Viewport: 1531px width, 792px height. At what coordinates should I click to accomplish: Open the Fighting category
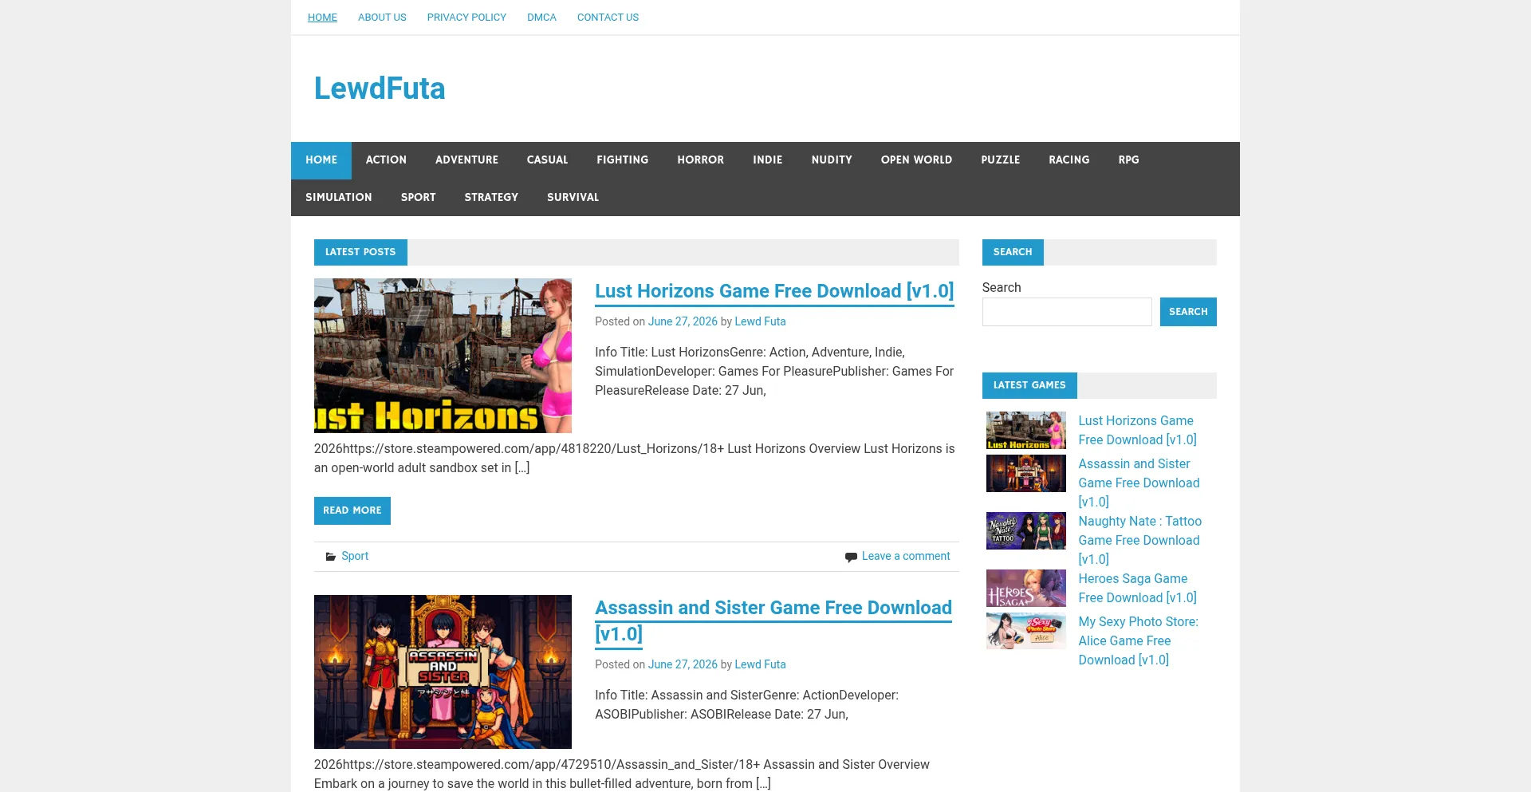tap(622, 160)
